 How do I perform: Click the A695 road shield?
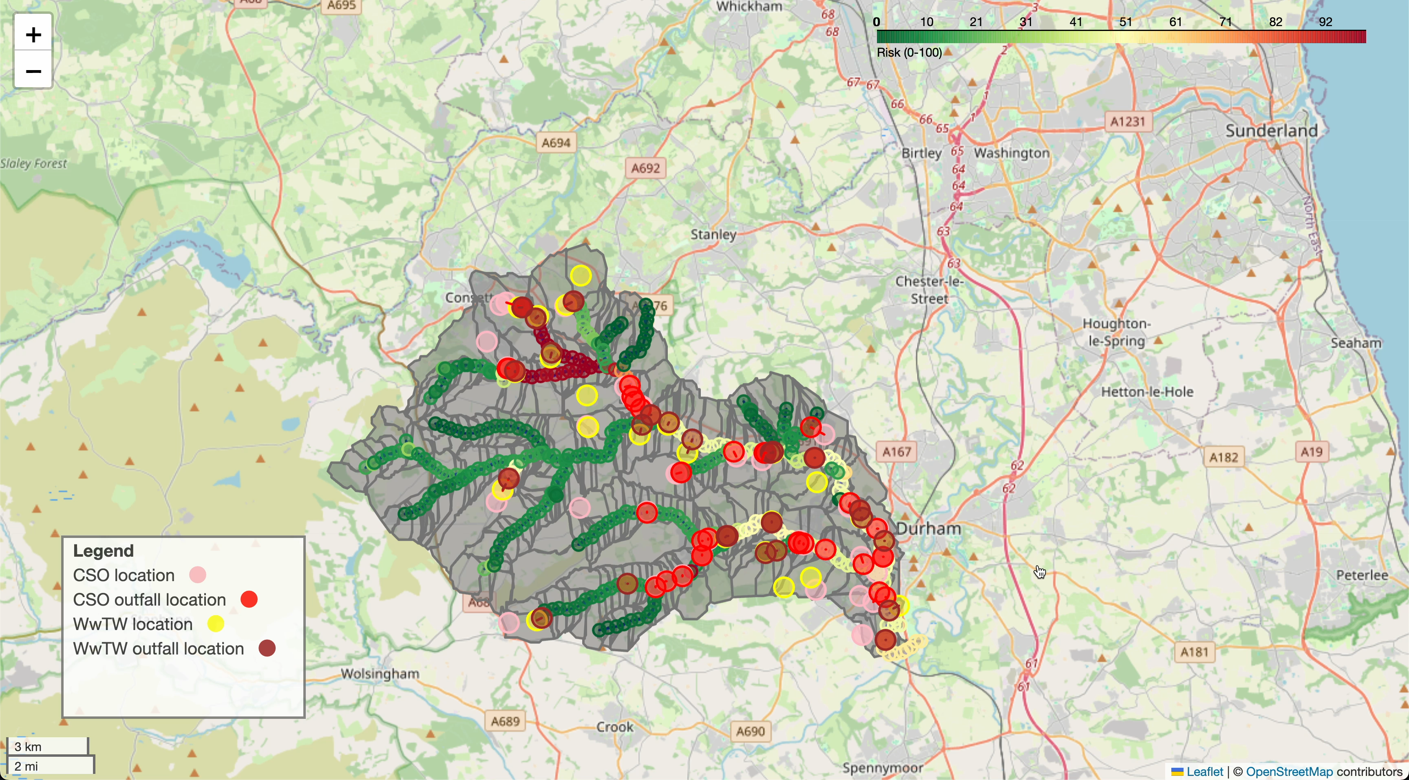[341, 6]
